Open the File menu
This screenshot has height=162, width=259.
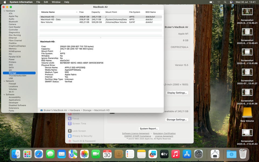pos(38,2)
